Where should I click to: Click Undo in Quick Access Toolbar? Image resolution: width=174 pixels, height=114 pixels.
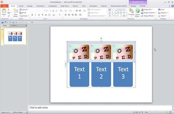[5, 22]
